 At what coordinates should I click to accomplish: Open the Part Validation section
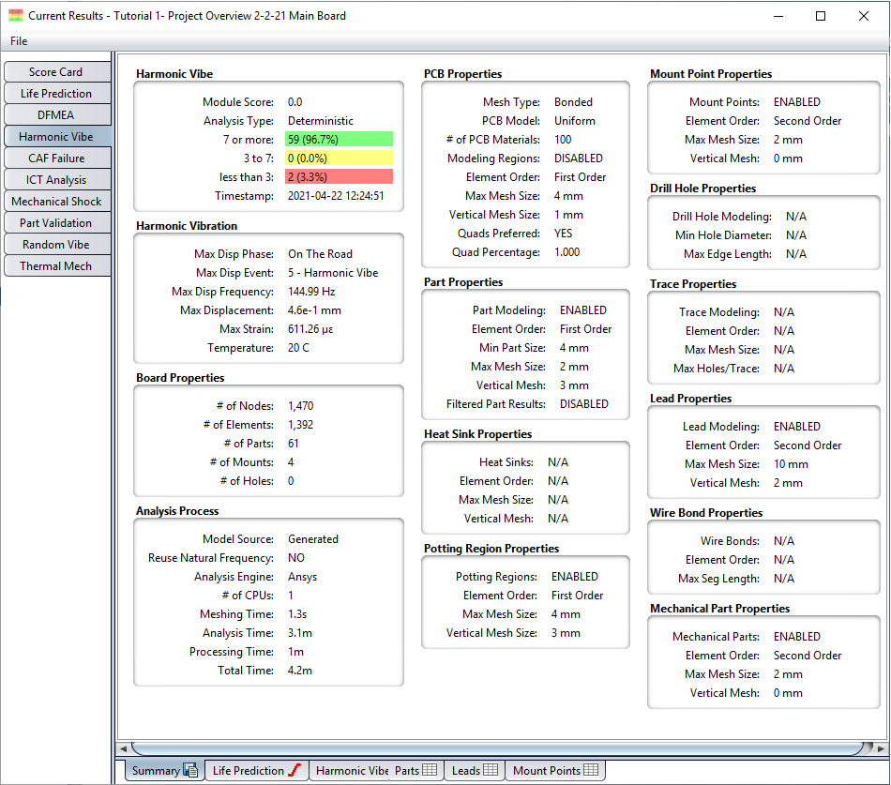(56, 223)
